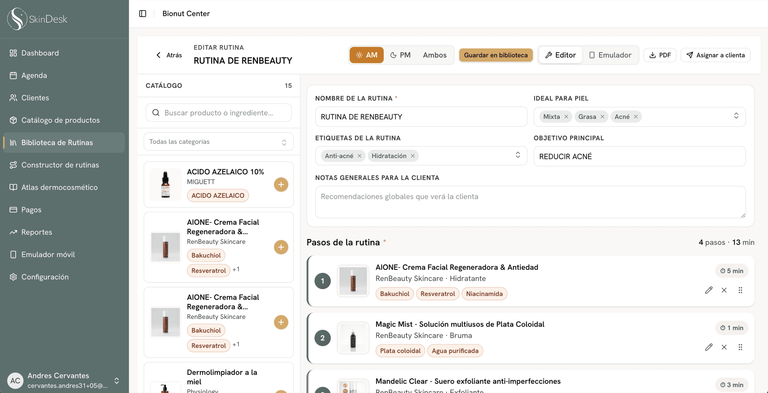Toggle the sidebar panel icon
This screenshot has width=768, height=393.
tap(142, 13)
